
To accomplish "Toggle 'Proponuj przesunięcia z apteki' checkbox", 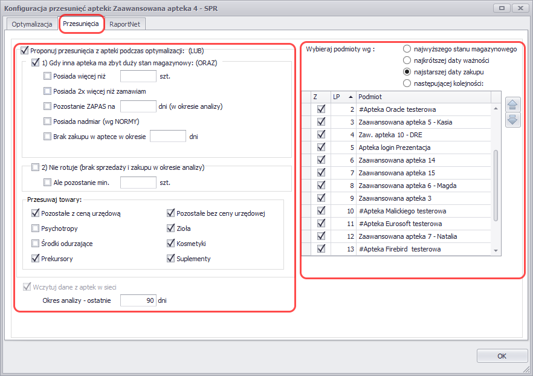I will point(25,51).
